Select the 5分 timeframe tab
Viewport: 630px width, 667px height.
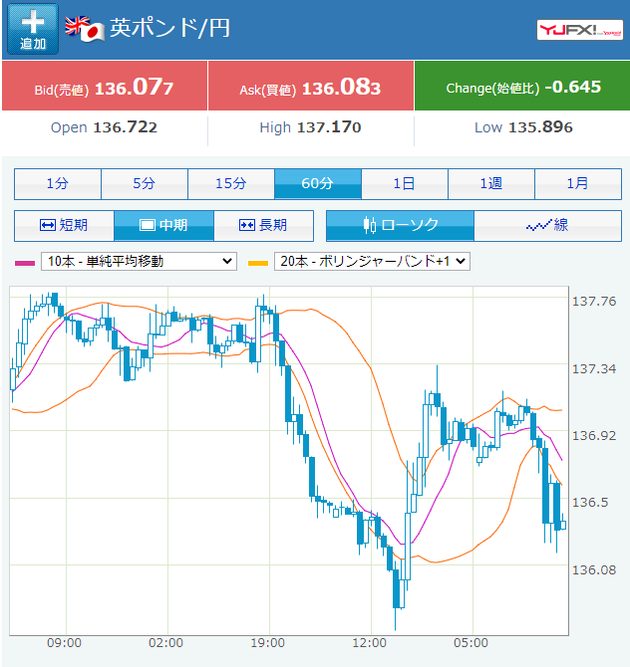145,183
